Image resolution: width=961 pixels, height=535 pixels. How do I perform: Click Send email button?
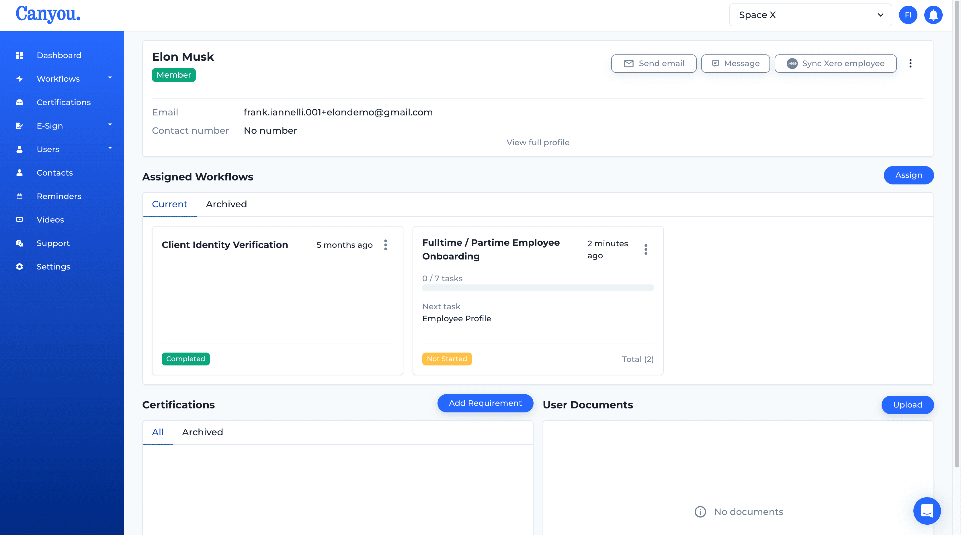tap(654, 63)
